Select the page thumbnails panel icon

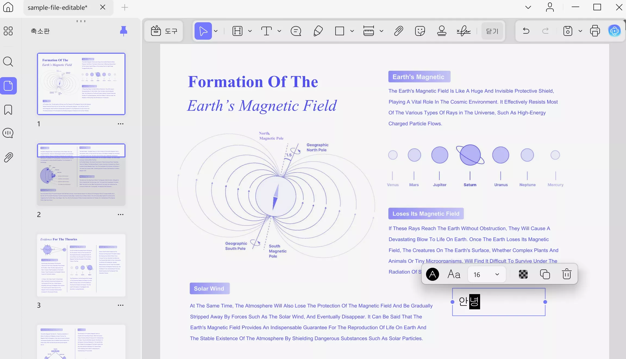coord(8,86)
